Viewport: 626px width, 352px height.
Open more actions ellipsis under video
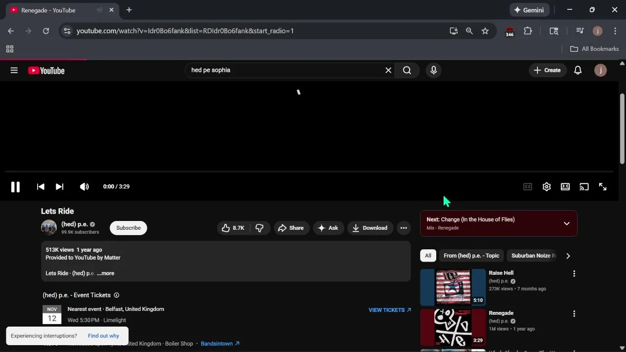coord(403,228)
